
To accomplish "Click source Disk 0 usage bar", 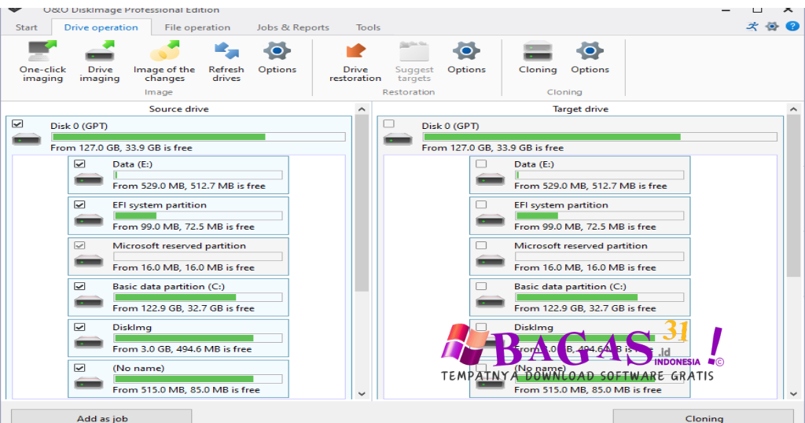I will pyautogui.click(x=198, y=137).
